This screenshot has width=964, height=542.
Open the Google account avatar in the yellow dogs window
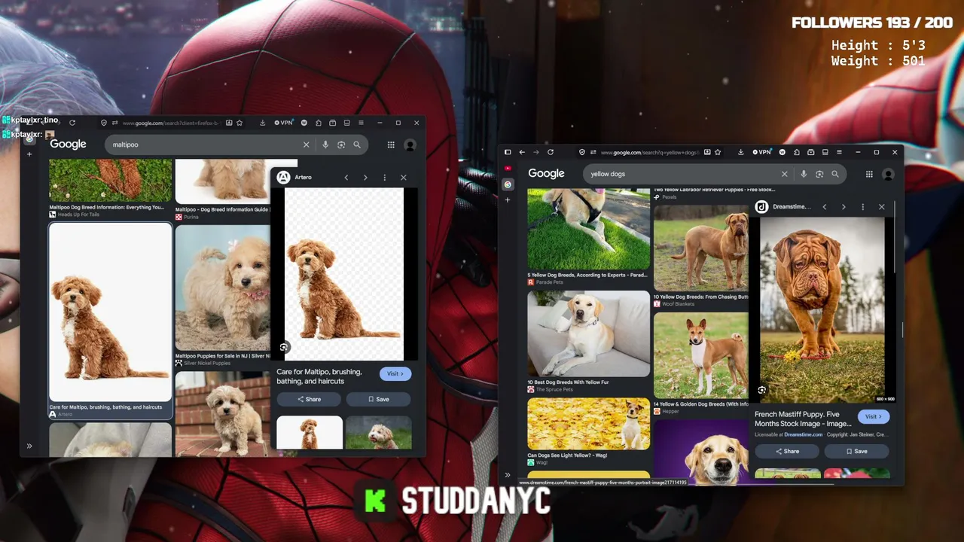pyautogui.click(x=888, y=174)
